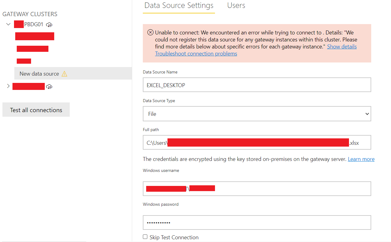Viewport: 391px width, 242px height.
Task: Select the PBDG01 cluster name
Action: [x=29, y=24]
